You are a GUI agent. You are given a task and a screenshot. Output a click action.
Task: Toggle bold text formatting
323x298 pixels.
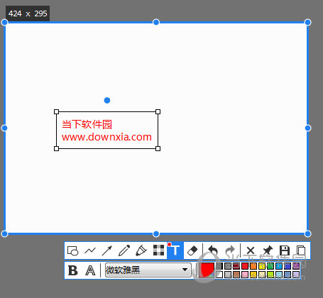tap(73, 270)
